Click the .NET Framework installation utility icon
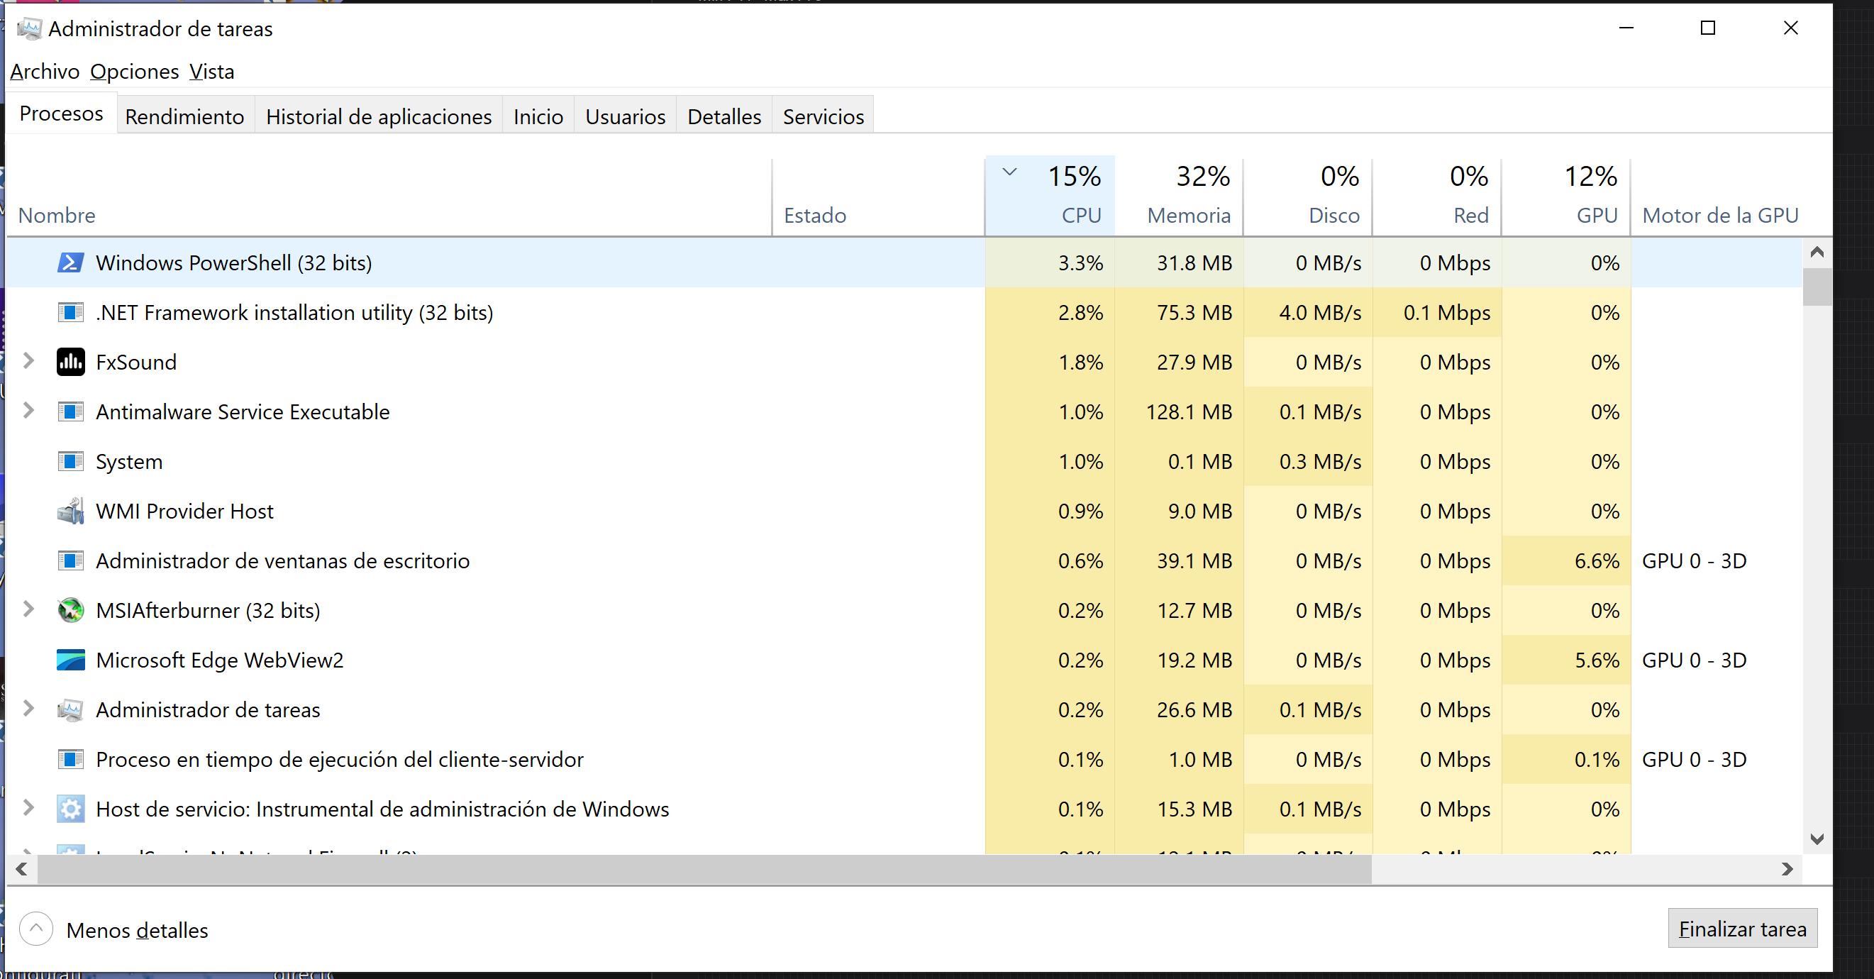Viewport: 1874px width, 979px height. 70,313
